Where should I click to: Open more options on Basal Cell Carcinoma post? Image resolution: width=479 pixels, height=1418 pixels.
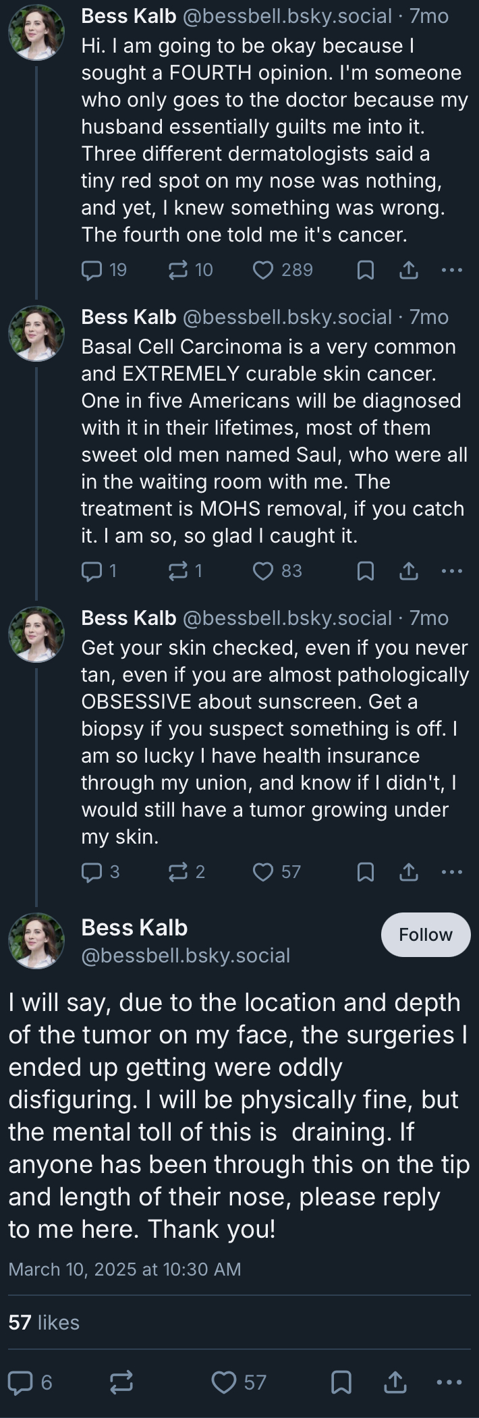point(451,571)
